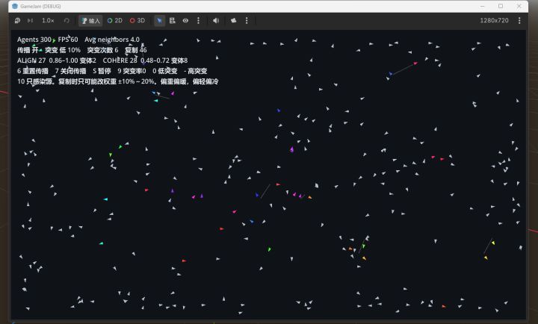Activate the select mode arrow tool

[x=160, y=21]
